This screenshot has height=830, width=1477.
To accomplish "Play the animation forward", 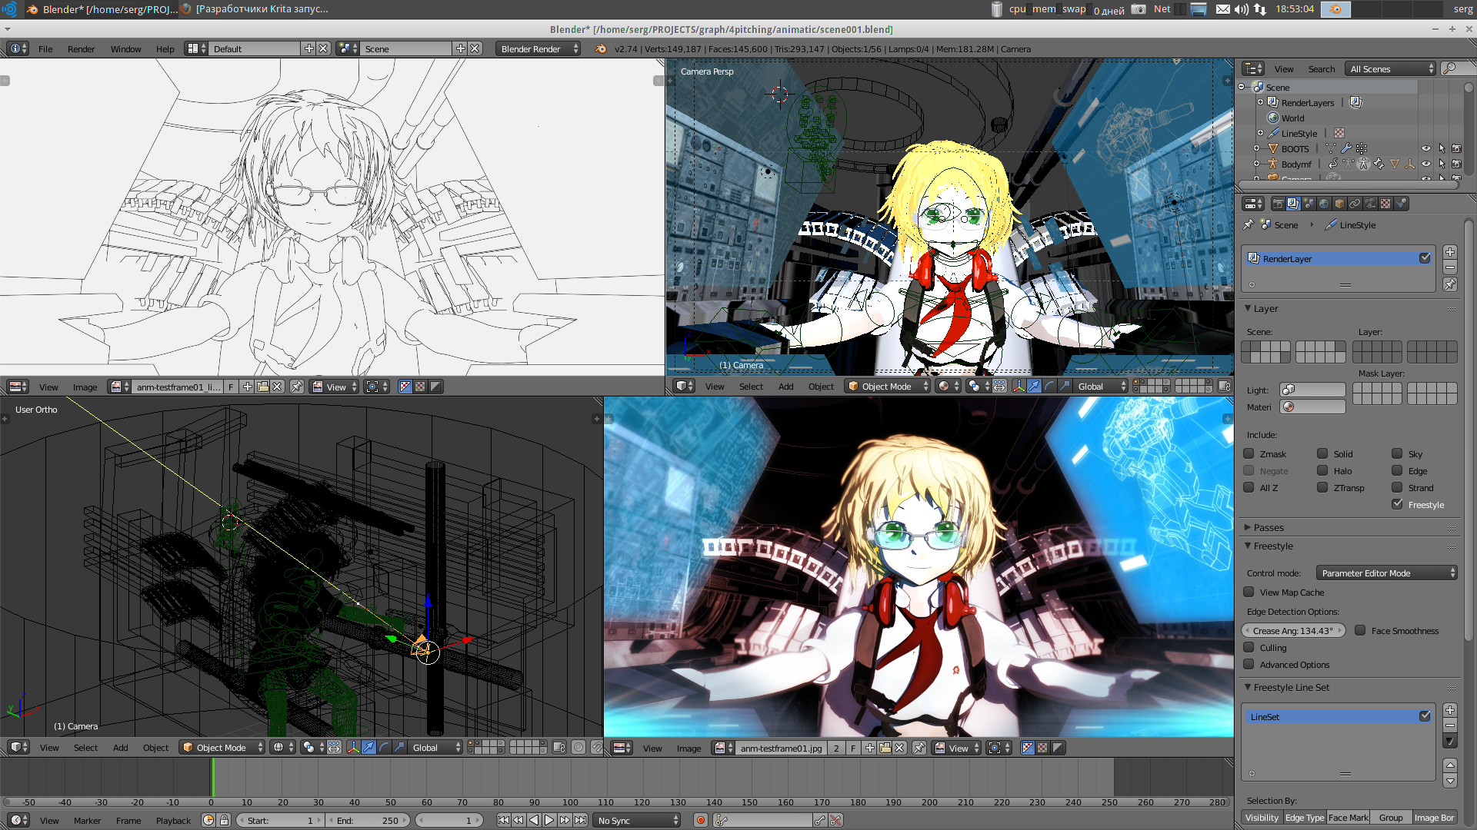I will click(x=549, y=820).
